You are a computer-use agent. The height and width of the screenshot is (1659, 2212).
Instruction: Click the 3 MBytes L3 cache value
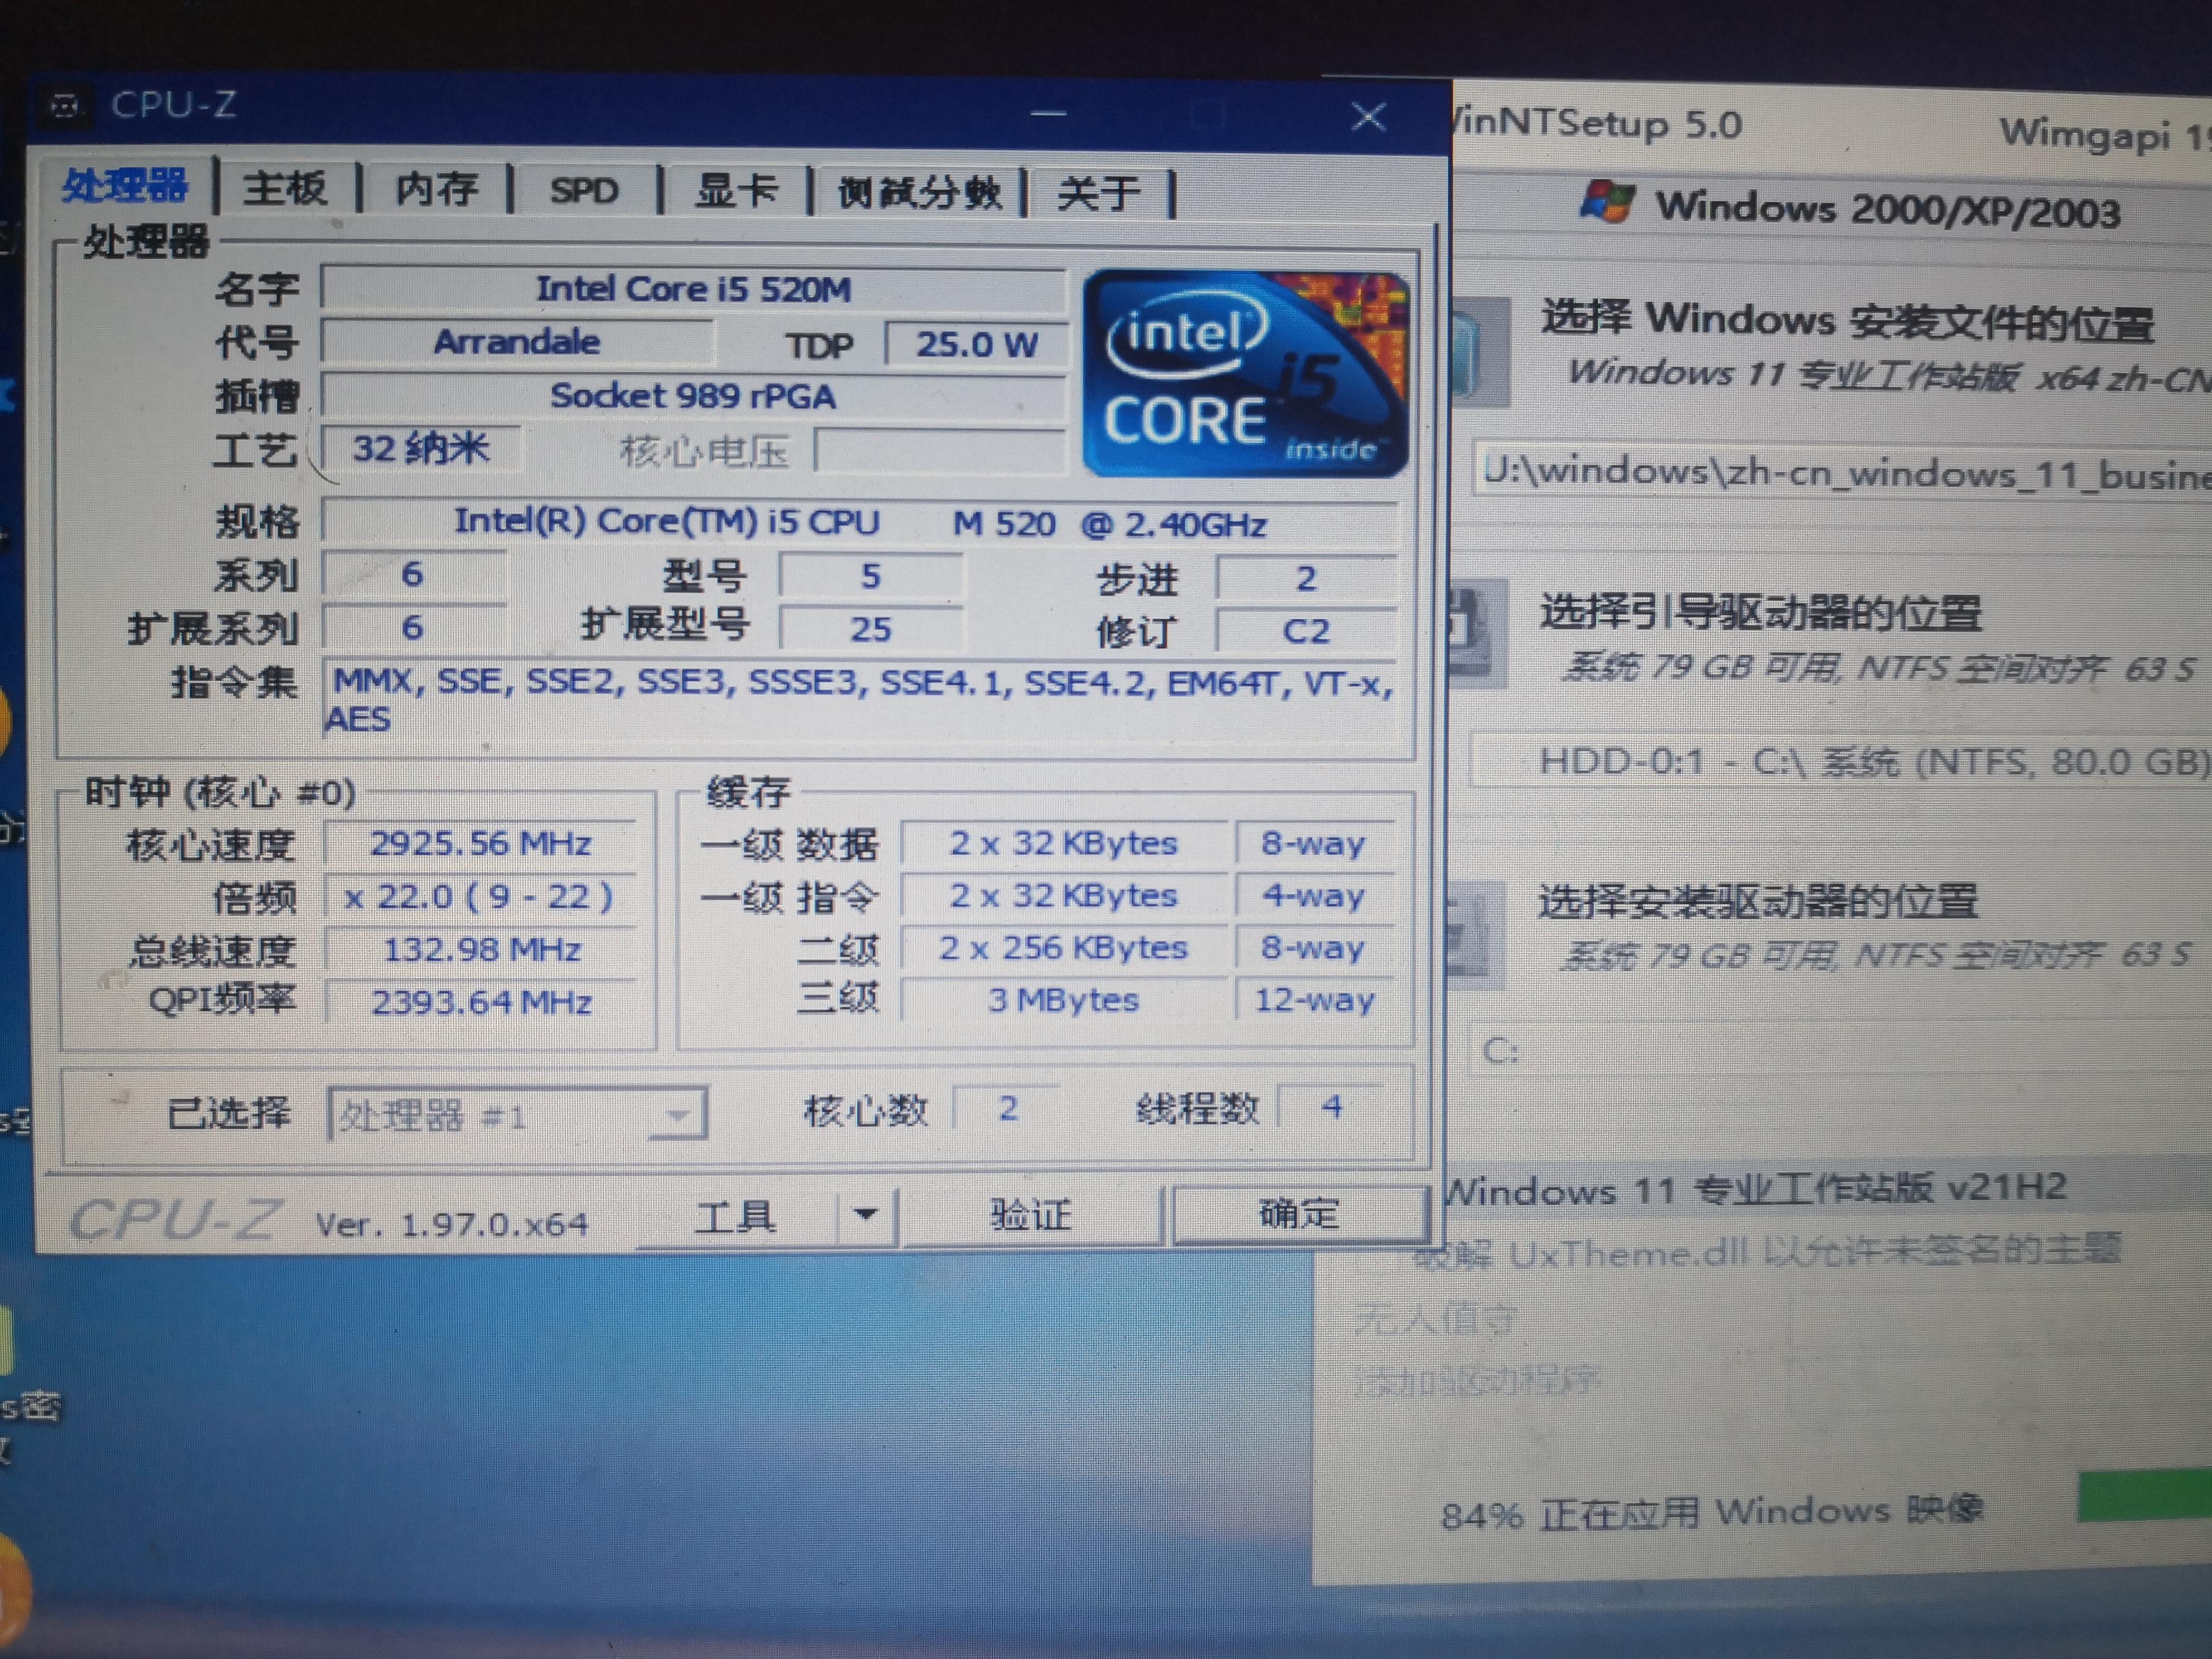tap(1064, 1000)
